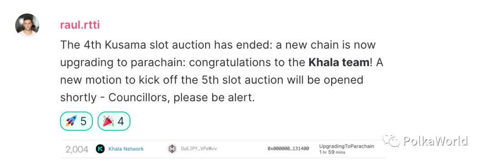Image resolution: width=484 pixels, height=161 pixels.
Task: Click the 1 hr 59 mins countdown
Action: pos(332,152)
